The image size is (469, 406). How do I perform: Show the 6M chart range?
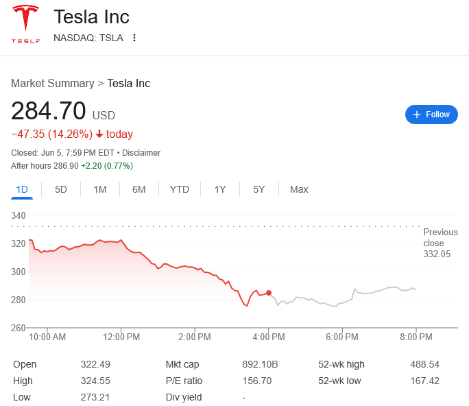[x=139, y=189]
